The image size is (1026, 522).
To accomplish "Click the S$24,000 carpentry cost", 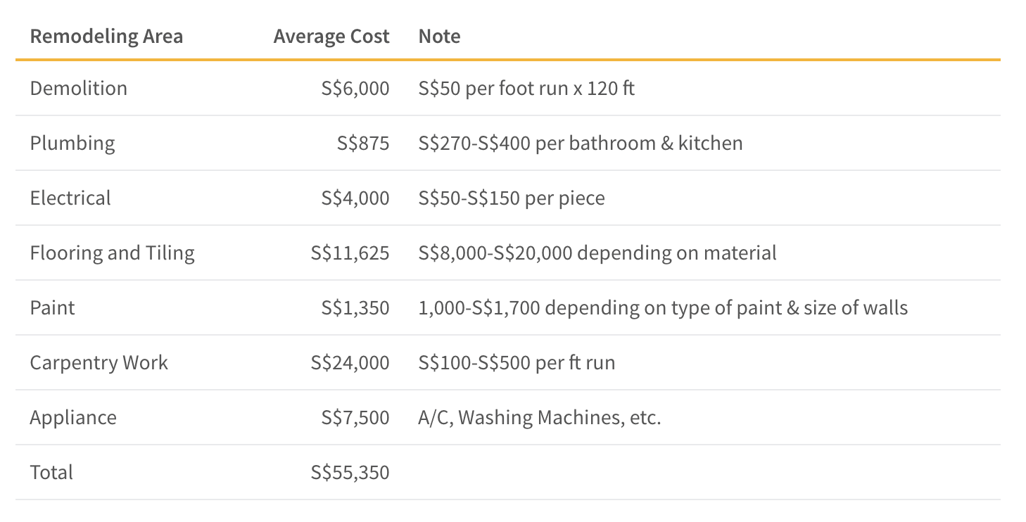I will tap(350, 362).
